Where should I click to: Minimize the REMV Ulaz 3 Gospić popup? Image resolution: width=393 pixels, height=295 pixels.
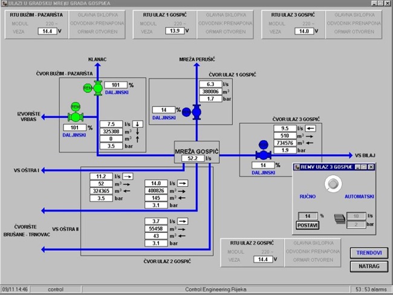click(x=358, y=167)
